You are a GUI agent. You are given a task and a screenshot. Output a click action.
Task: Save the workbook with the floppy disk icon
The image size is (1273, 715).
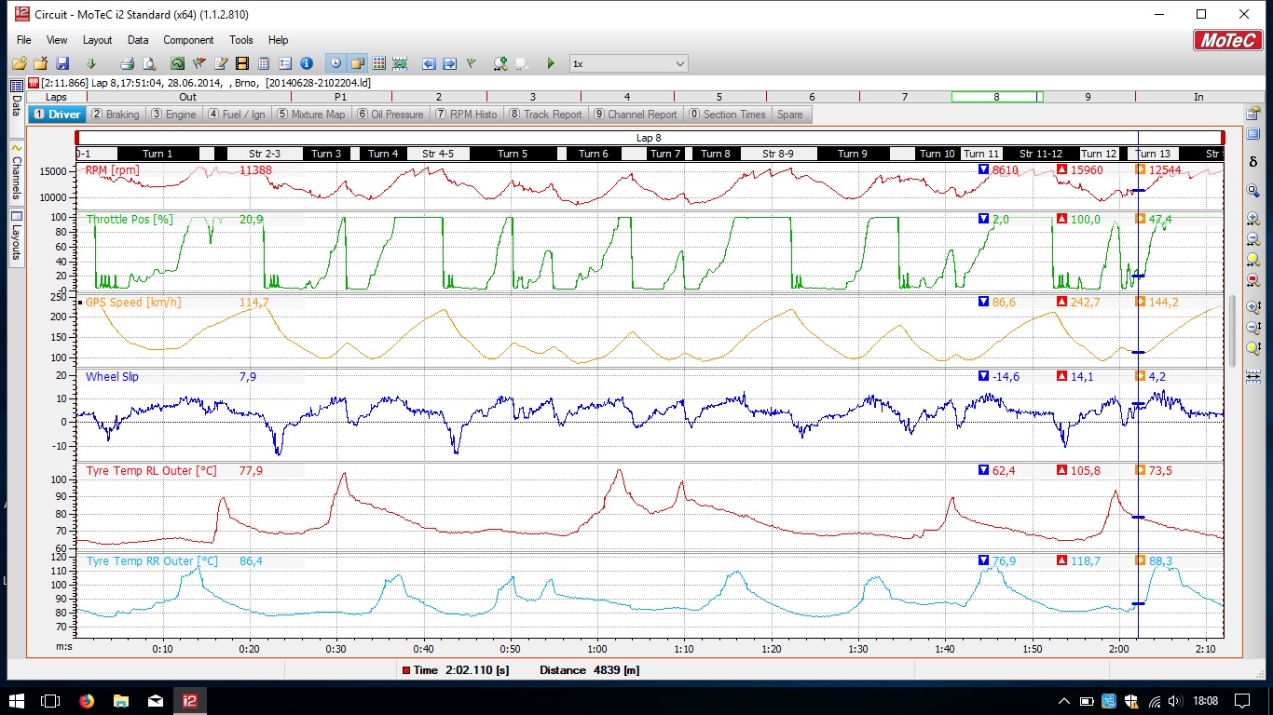pos(62,63)
